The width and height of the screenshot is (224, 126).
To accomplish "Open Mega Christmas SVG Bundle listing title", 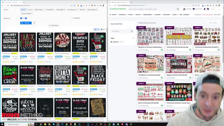I will click(177, 75).
